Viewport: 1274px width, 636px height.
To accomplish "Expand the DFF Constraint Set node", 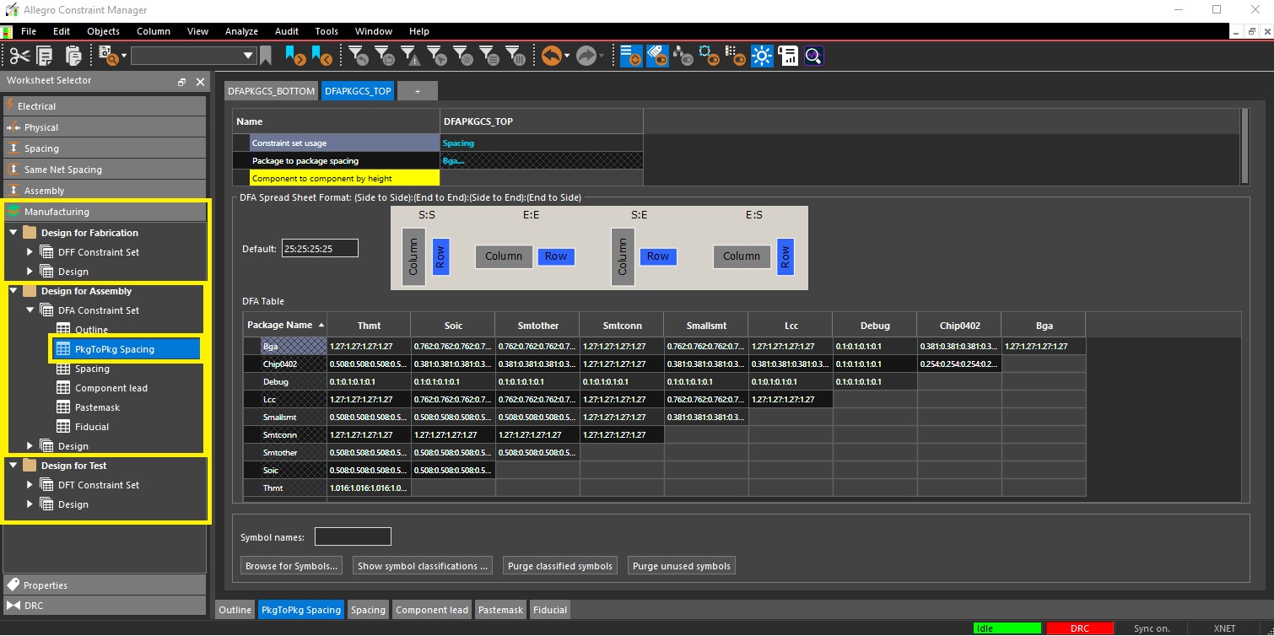I will point(30,252).
